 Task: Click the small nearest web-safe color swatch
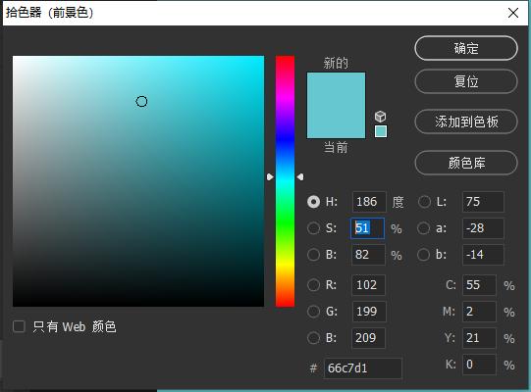[381, 131]
